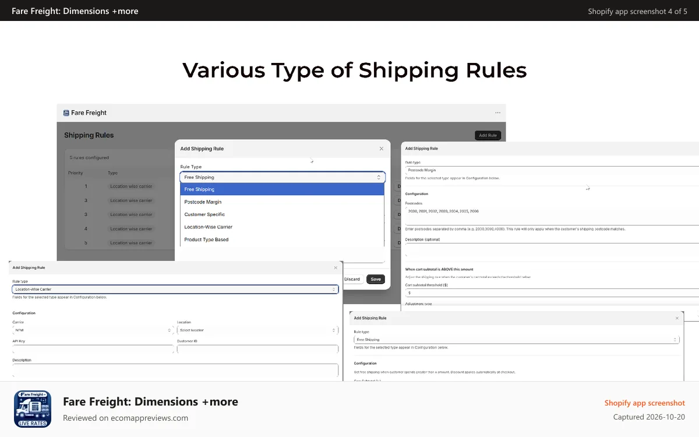
Task: Save the new shipping rule
Action: [x=376, y=279]
